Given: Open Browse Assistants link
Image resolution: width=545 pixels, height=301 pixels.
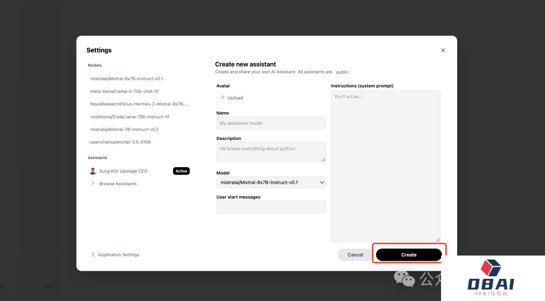Looking at the screenshot, I should 118,184.
